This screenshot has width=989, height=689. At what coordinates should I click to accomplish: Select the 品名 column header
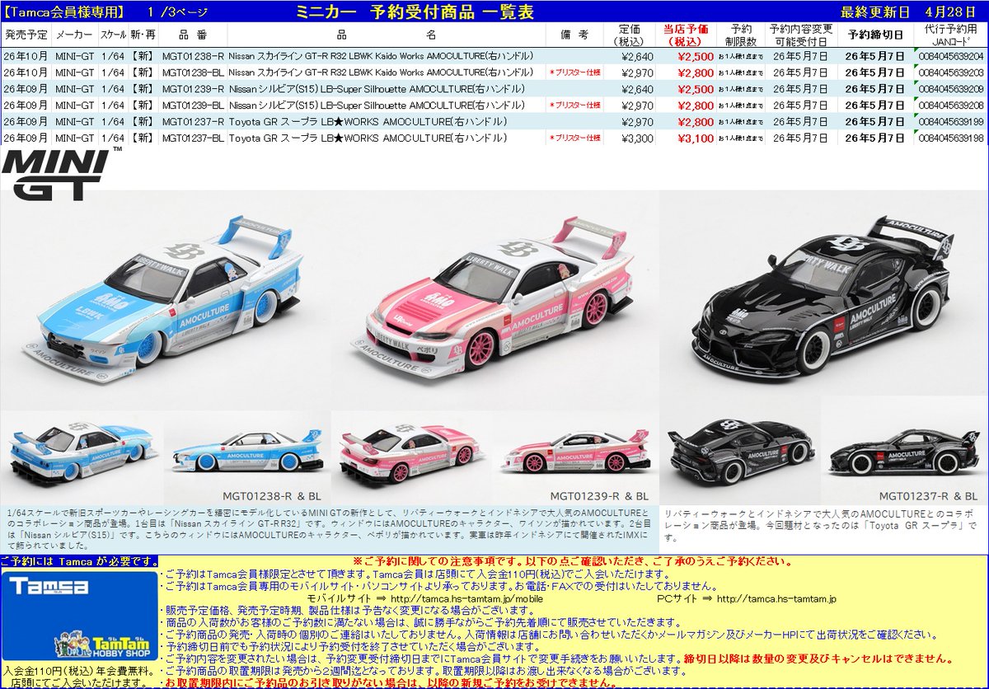click(x=386, y=35)
